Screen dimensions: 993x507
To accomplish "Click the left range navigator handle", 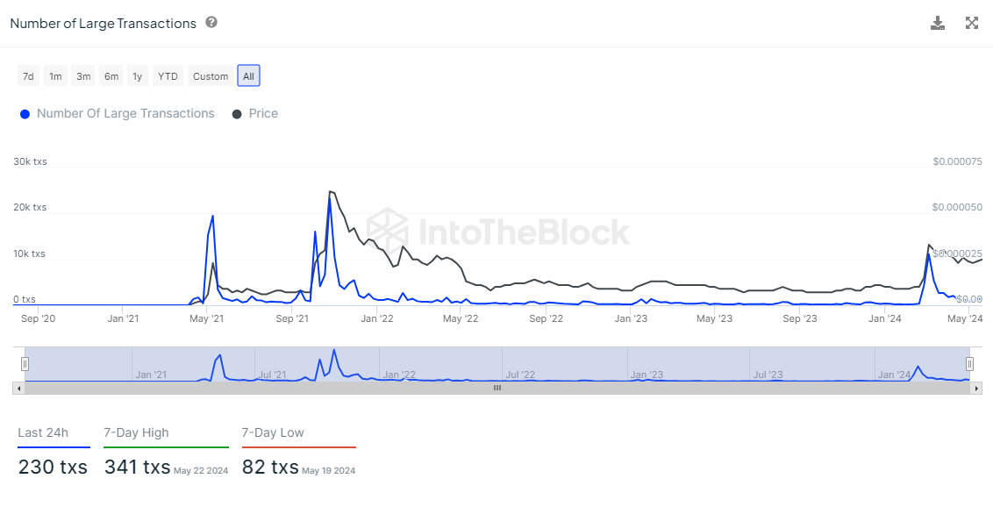I will point(25,363).
